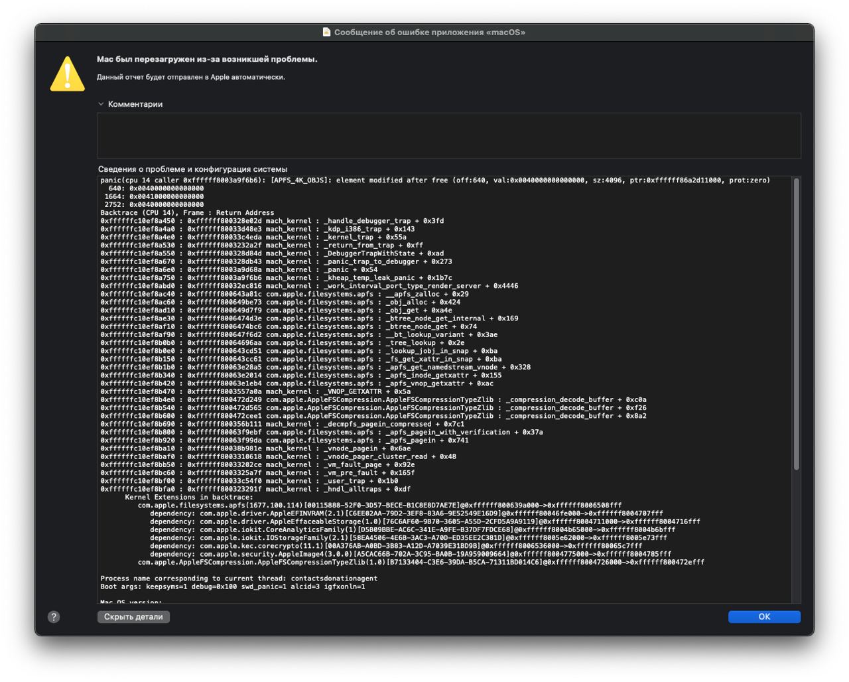Click the backtrace line with _btree_node_get_internal + 0x169
Screen dimensions: 849x682
pos(309,318)
